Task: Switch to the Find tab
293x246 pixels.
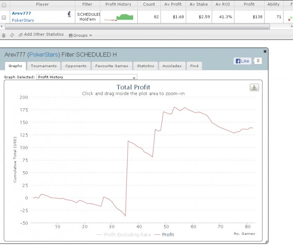Action: (194, 66)
